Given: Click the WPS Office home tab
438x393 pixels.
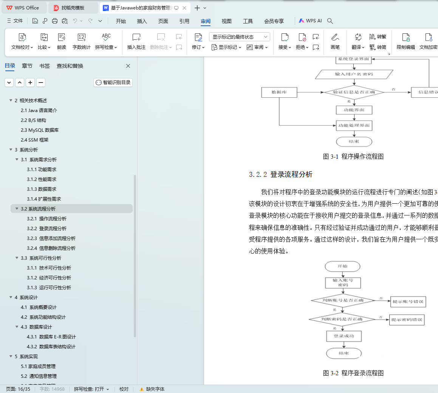Looking at the screenshot, I should pyautogui.click(x=24, y=8).
